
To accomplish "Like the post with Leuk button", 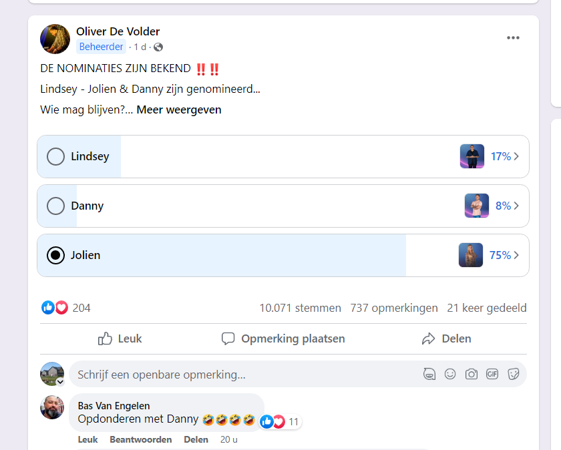I will click(120, 339).
